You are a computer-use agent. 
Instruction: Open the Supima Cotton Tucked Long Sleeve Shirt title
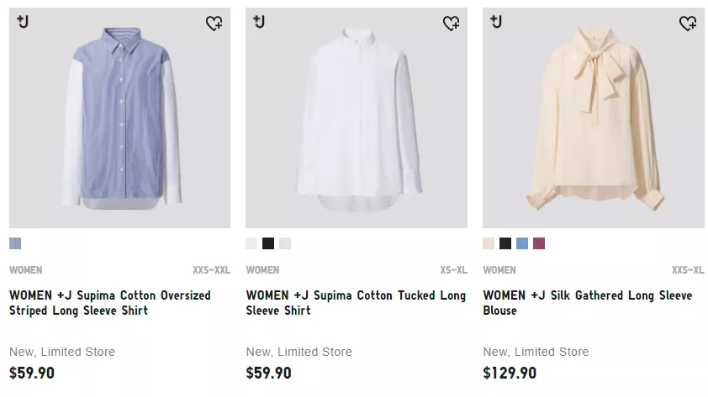click(x=356, y=303)
